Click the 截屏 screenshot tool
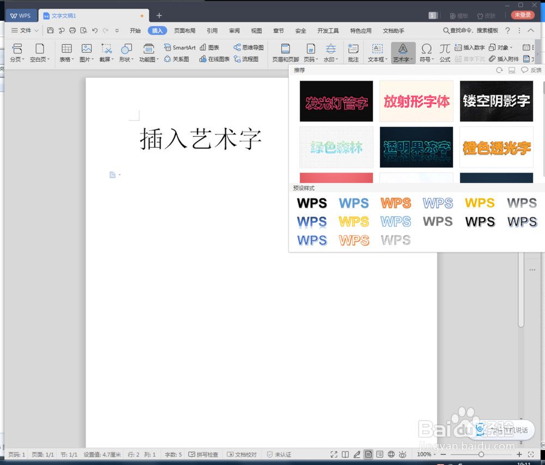The width and height of the screenshot is (545, 465). click(x=106, y=53)
